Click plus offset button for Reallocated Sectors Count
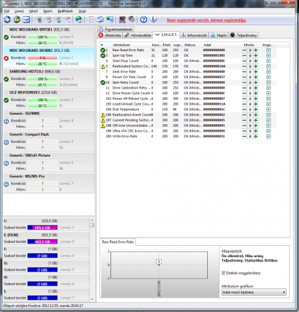Screen dimensions: 299x312 (256, 66)
